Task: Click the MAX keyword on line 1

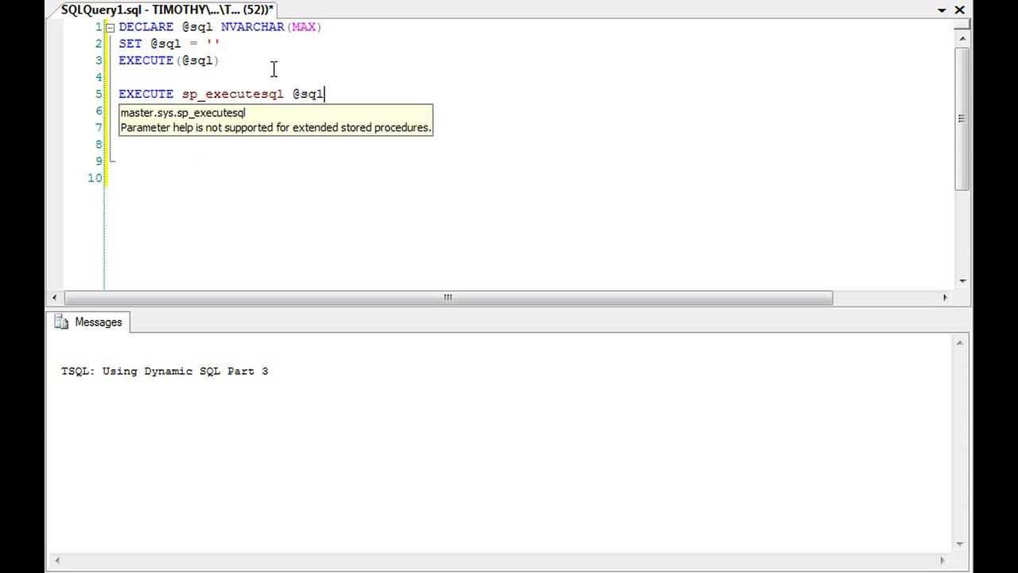Action: tap(304, 27)
